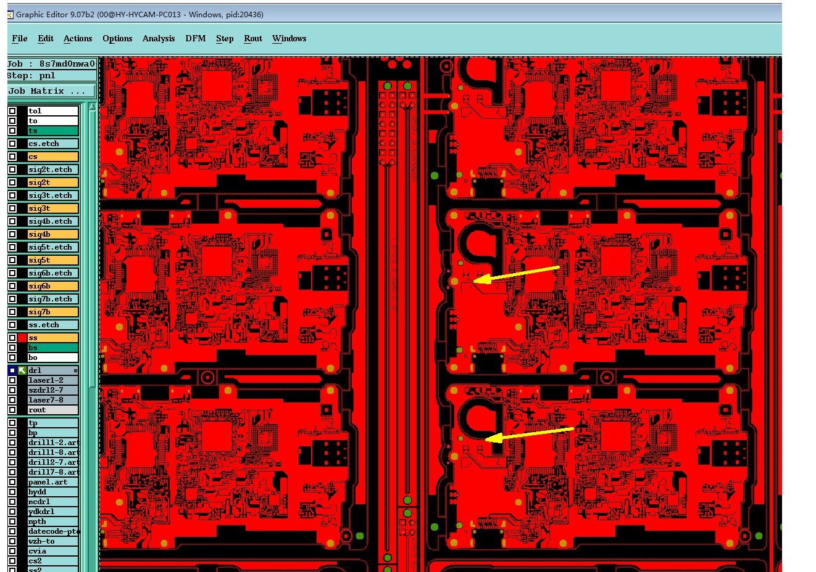Select the tp layer name
Viewport: 816px width, 572px height.
point(53,423)
